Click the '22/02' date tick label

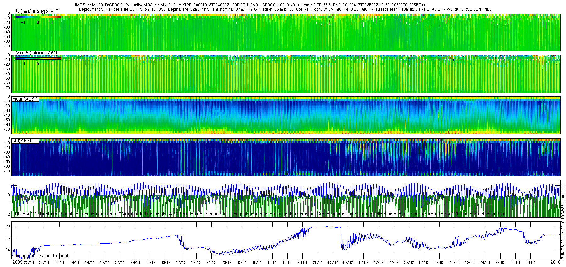click(x=394, y=263)
